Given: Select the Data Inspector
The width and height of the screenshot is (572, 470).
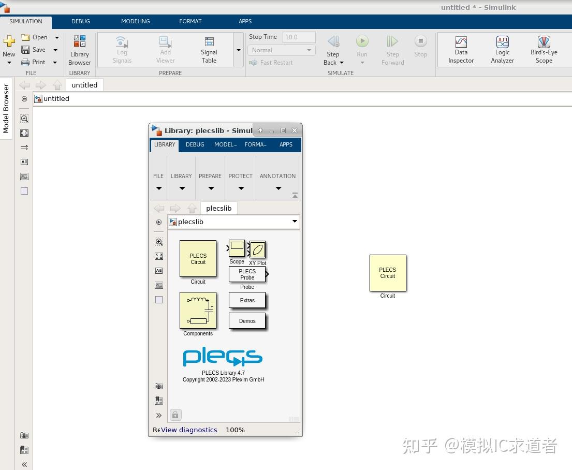Looking at the screenshot, I should pyautogui.click(x=461, y=48).
